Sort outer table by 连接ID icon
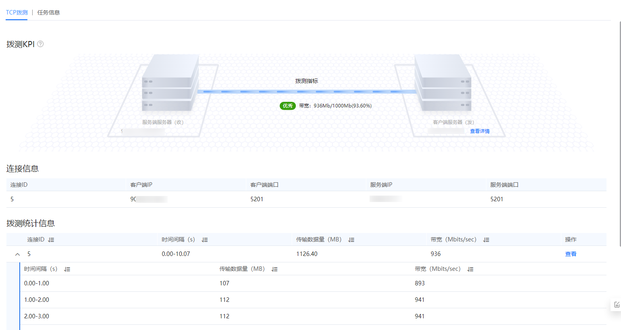The height and width of the screenshot is (330, 621). pos(51,240)
